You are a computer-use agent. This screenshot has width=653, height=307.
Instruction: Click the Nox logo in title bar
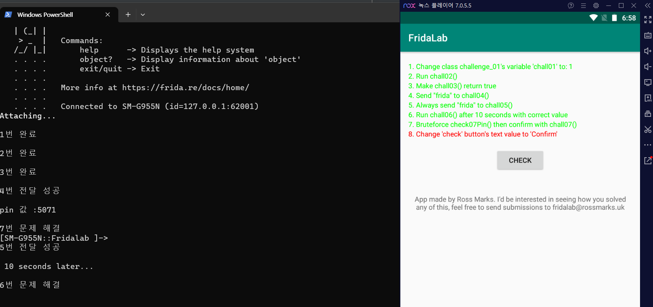pos(409,5)
